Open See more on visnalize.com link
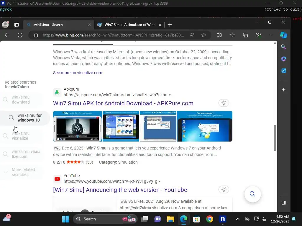Screen dimensions: 302x226 click(x=78, y=73)
